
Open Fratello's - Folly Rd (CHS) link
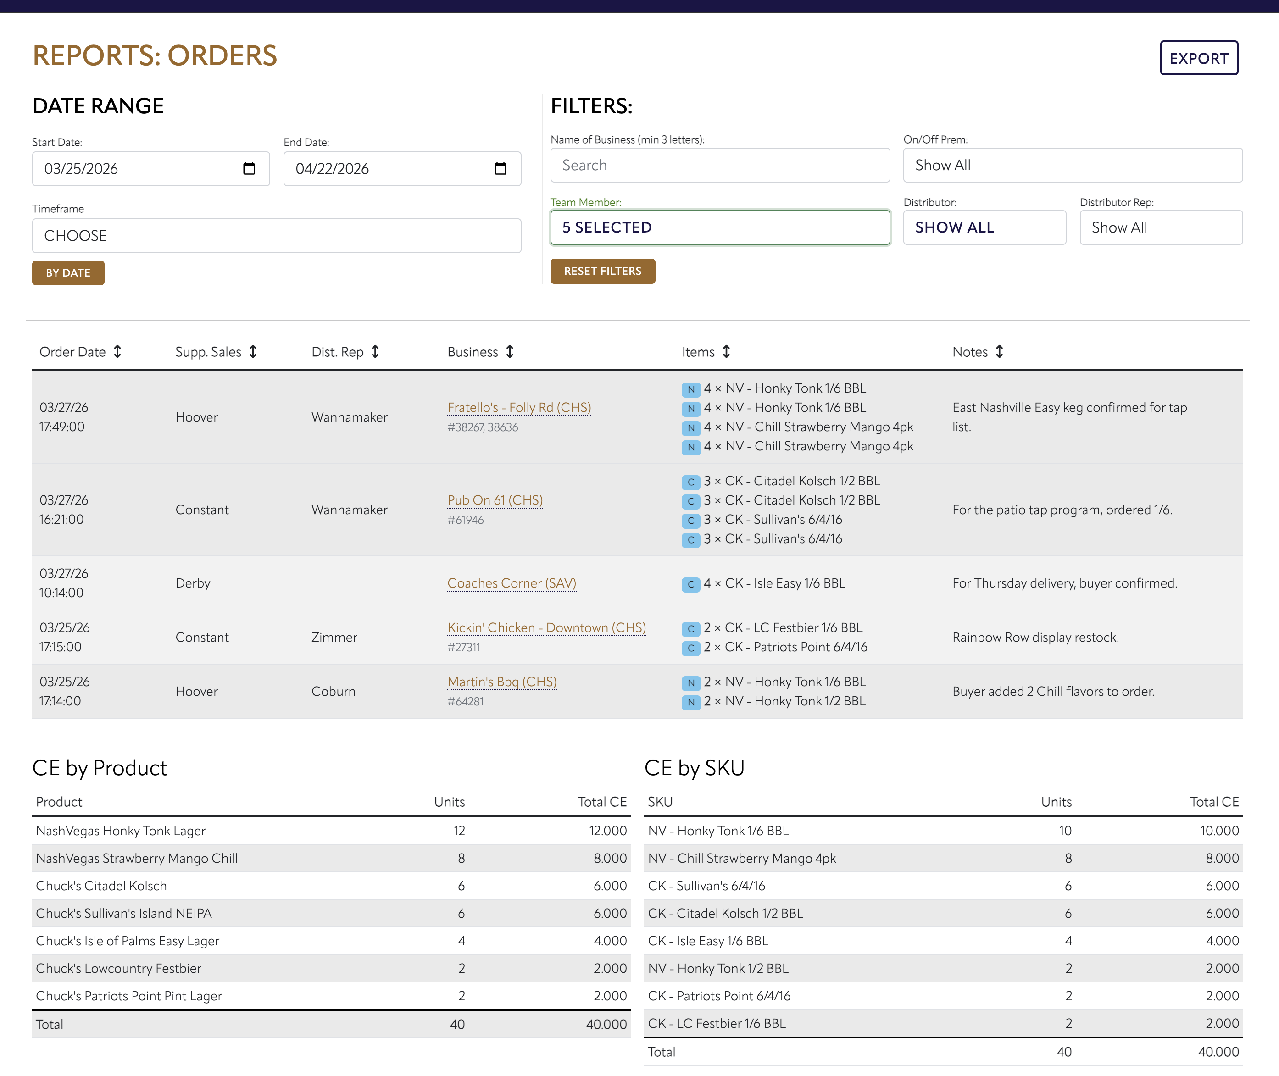pyautogui.click(x=519, y=407)
